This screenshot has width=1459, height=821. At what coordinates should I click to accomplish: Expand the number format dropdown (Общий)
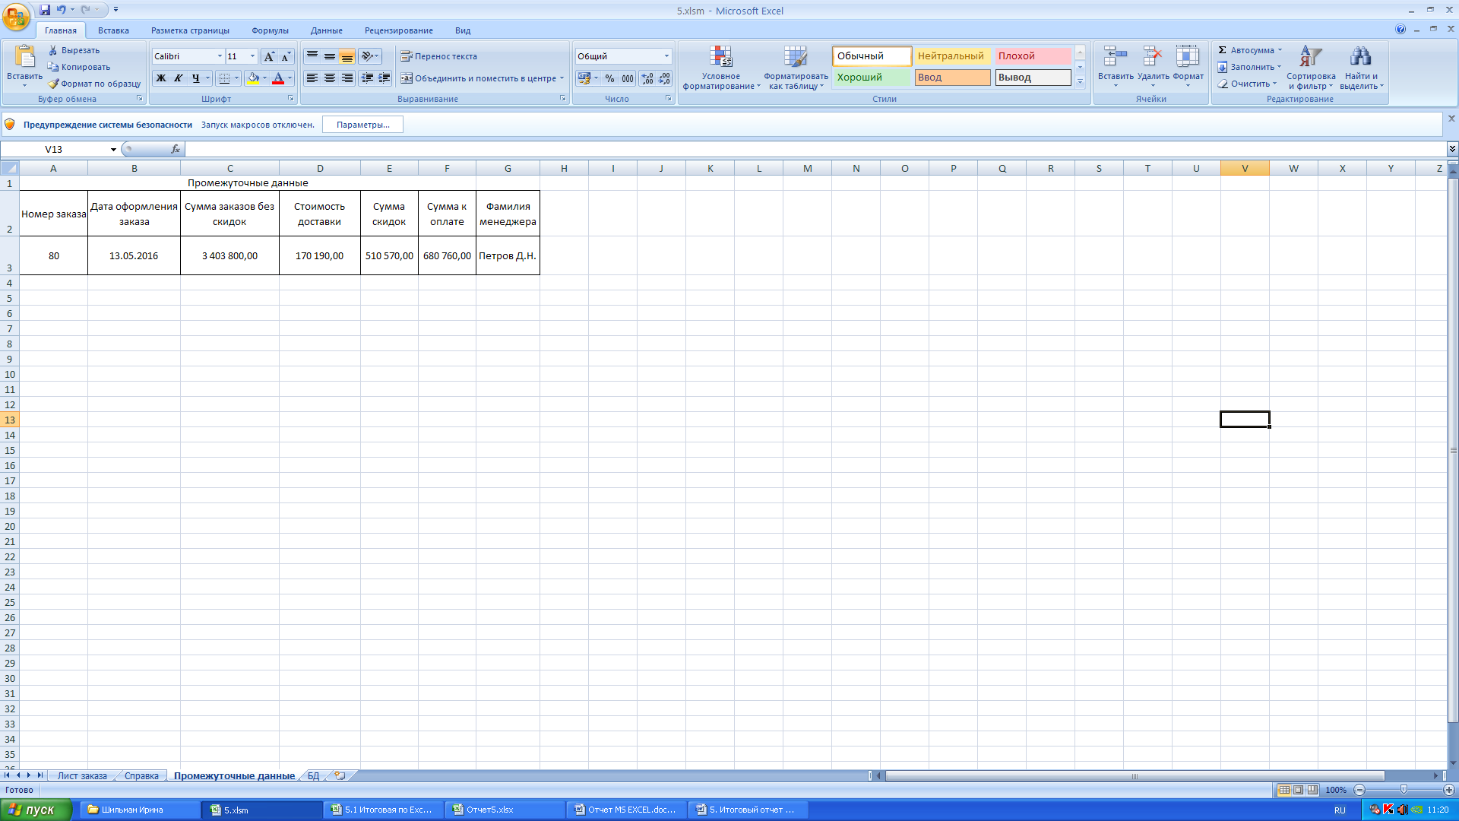pyautogui.click(x=666, y=56)
